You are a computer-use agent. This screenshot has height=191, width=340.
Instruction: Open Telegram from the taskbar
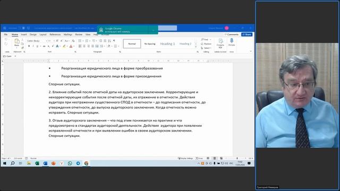(x=78, y=163)
